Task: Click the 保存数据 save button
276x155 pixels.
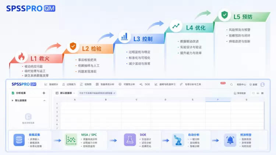Action: [x=240, y=93]
